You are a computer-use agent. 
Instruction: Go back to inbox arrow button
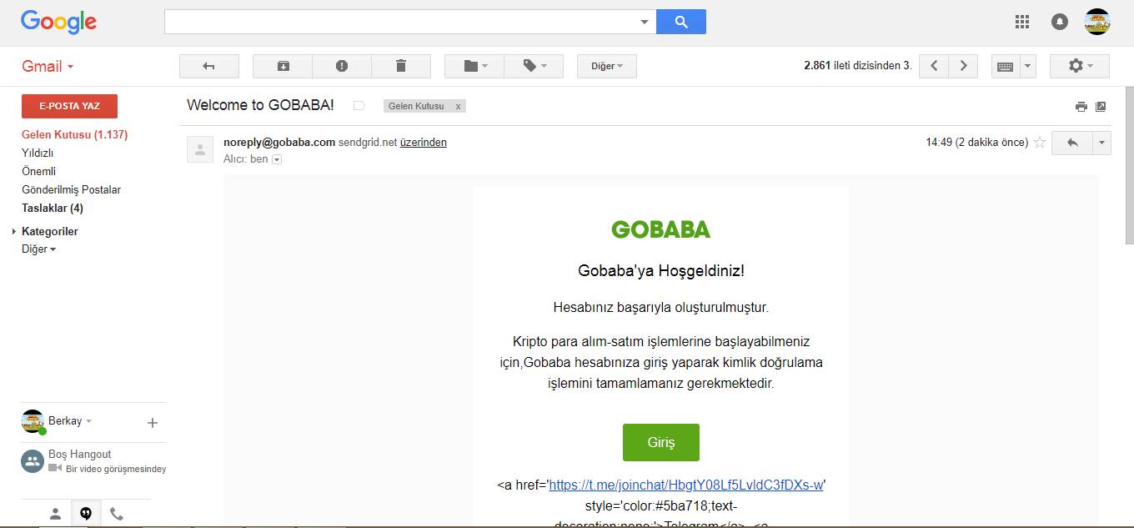[x=209, y=66]
